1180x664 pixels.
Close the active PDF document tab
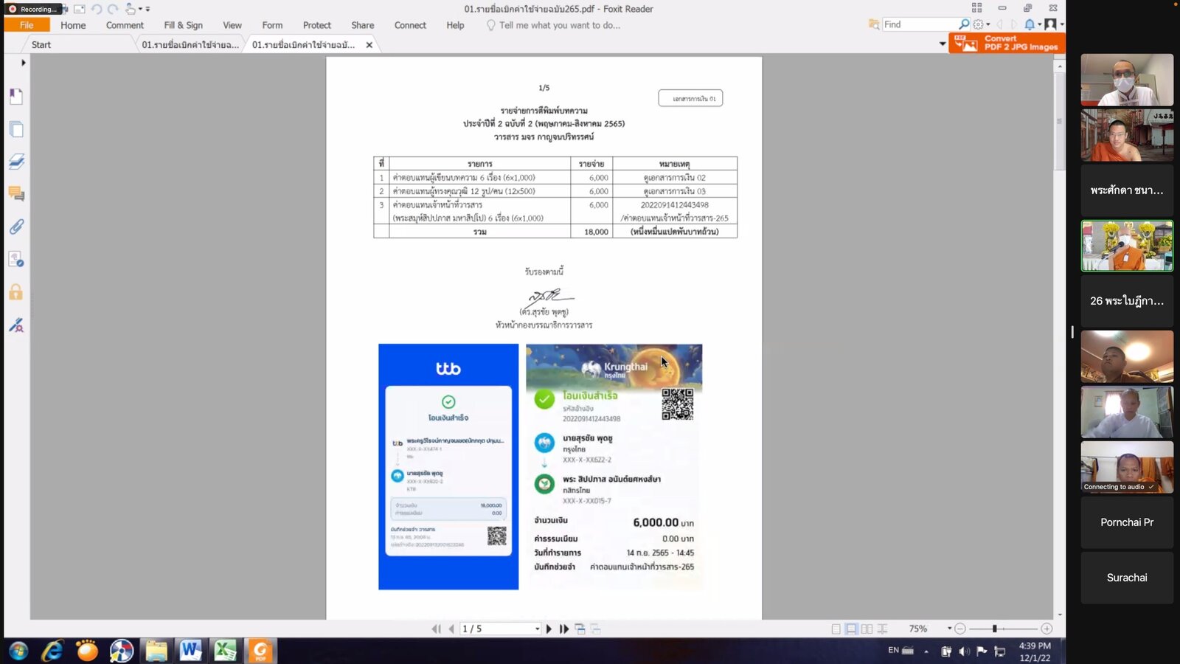pos(369,45)
